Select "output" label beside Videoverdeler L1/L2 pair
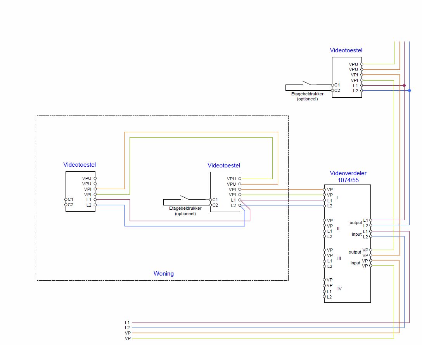422x345 pixels. pyautogui.click(x=356, y=223)
